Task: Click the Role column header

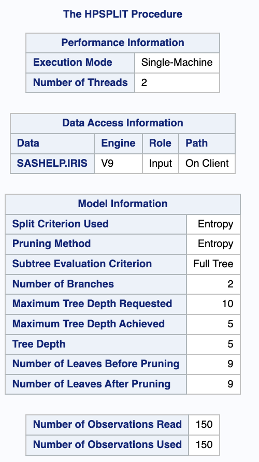Action: (161, 143)
